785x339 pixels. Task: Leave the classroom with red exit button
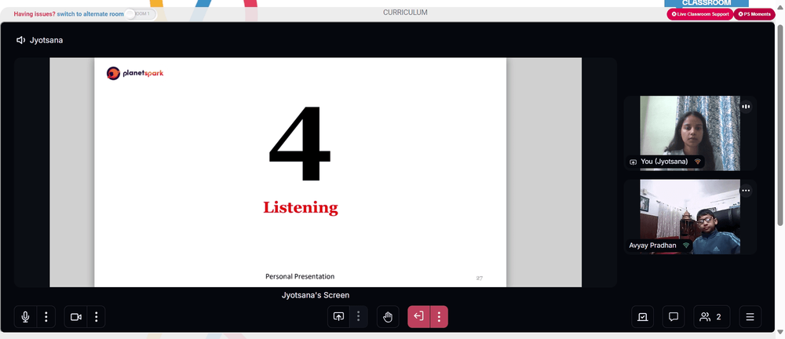(x=419, y=317)
